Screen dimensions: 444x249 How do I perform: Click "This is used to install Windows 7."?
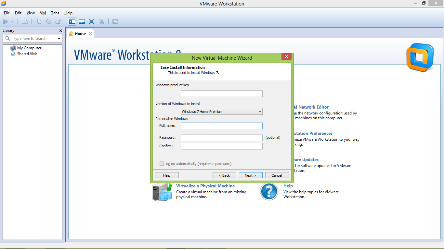(x=194, y=73)
